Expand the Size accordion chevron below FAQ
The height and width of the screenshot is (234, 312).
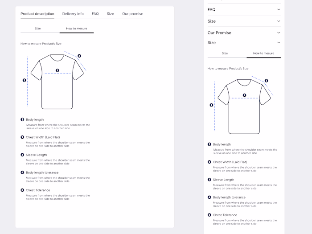pyautogui.click(x=279, y=21)
